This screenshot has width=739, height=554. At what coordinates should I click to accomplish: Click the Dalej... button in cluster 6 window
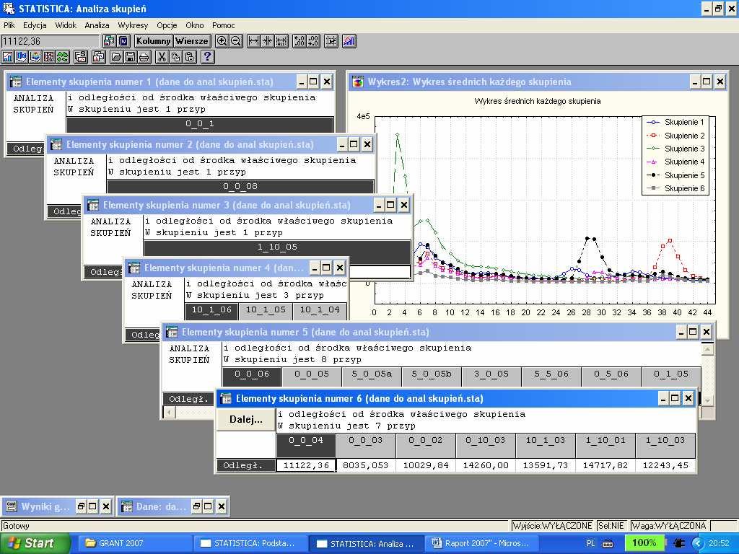click(x=246, y=419)
